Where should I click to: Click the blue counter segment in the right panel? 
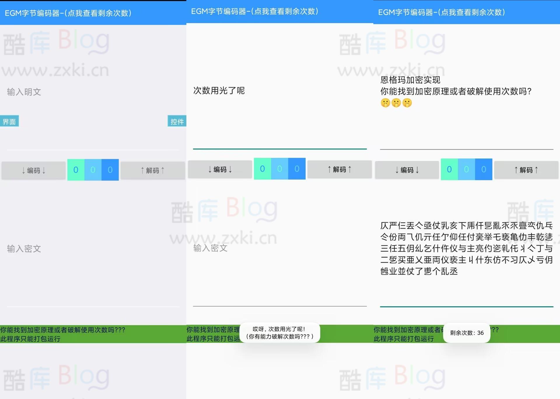click(x=484, y=169)
